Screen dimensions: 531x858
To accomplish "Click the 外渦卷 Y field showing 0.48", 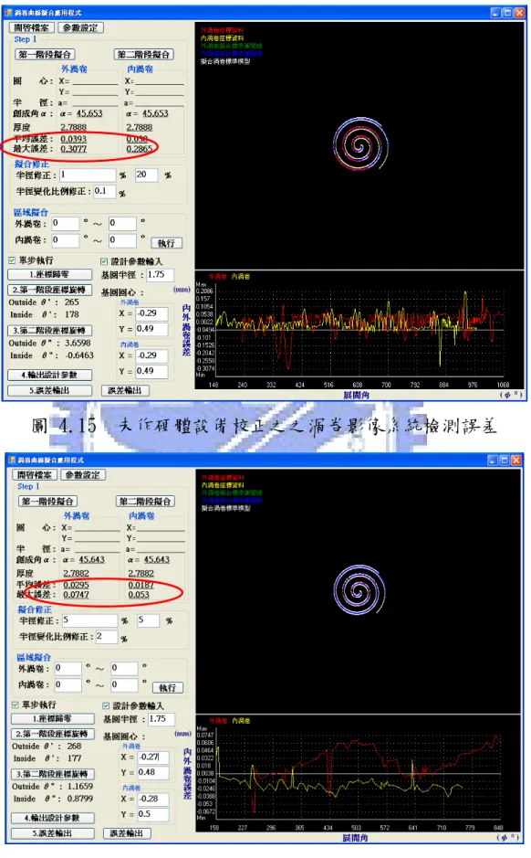I will pyautogui.click(x=153, y=773).
